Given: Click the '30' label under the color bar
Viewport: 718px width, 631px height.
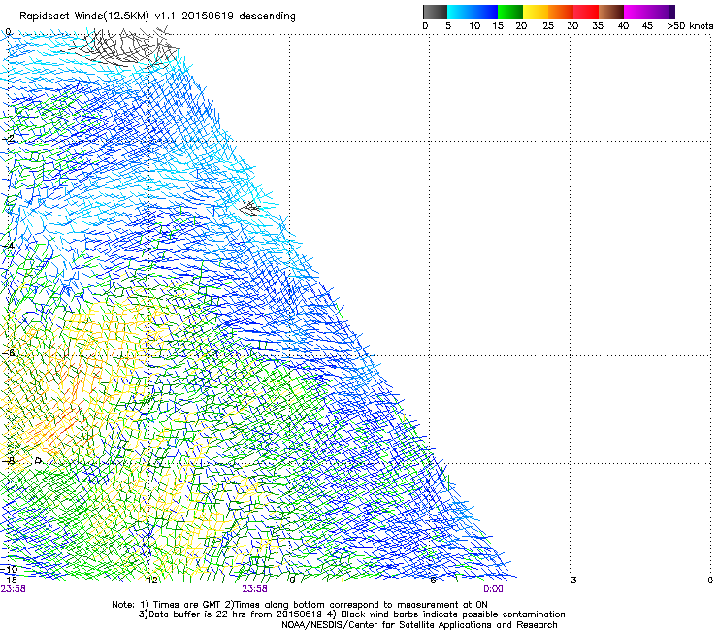Looking at the screenshot, I should tap(572, 26).
